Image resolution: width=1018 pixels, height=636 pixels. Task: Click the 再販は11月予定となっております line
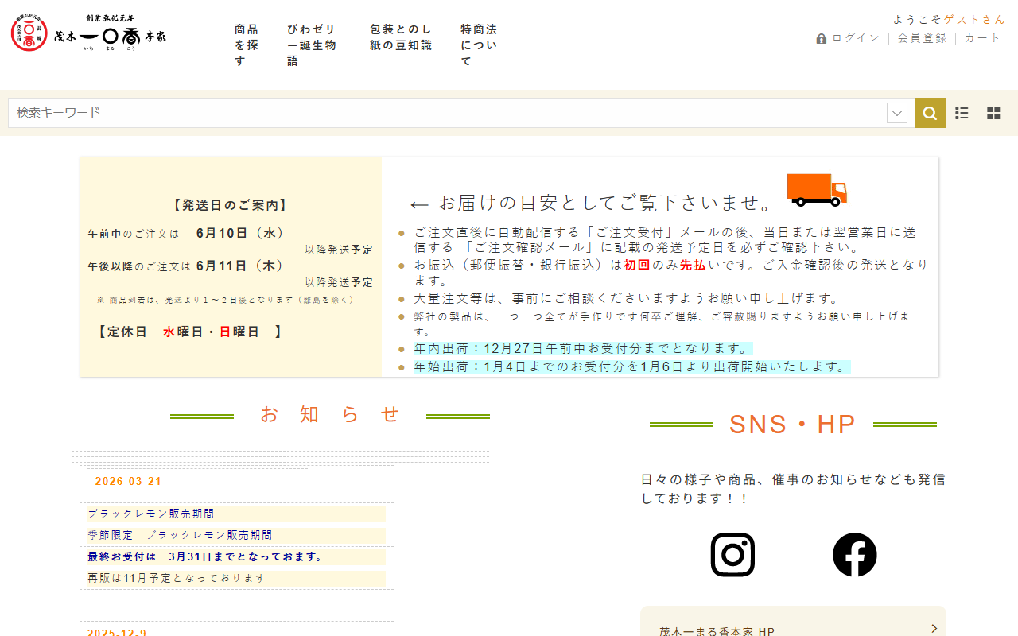point(177,578)
